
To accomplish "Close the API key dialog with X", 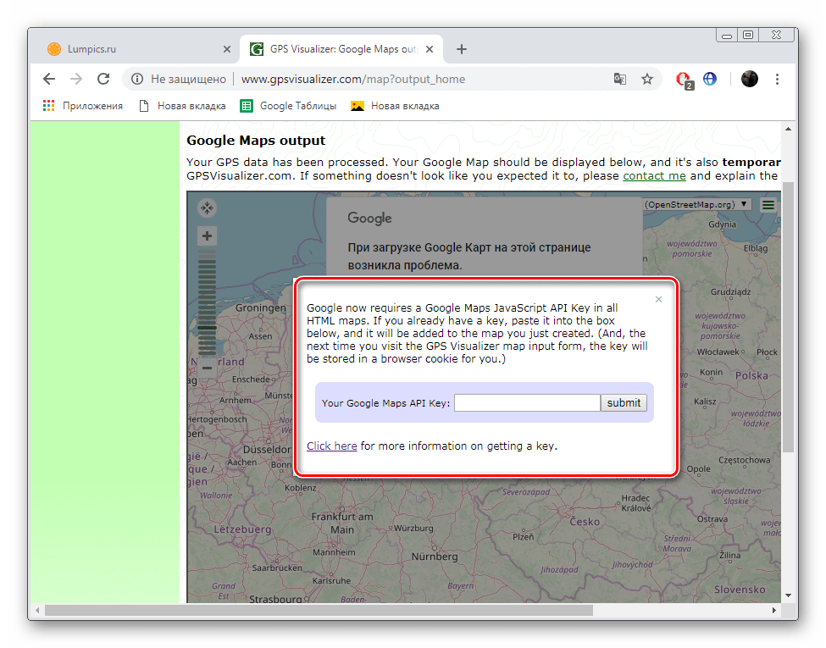I will [658, 299].
